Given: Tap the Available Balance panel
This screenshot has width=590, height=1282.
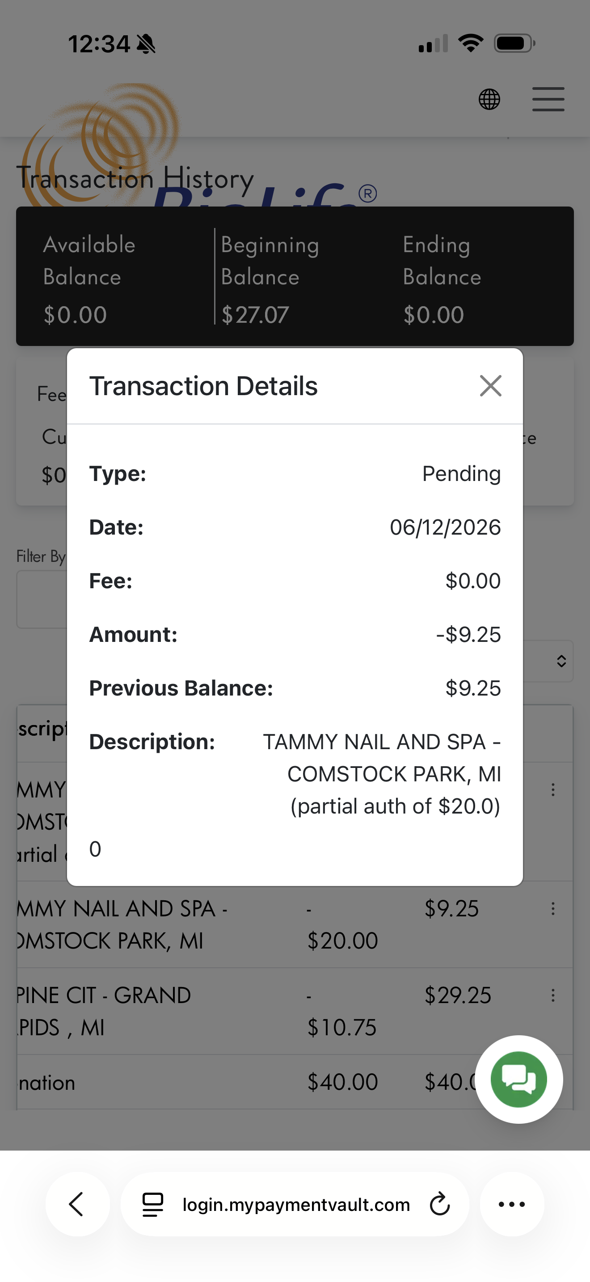Looking at the screenshot, I should click(x=115, y=277).
